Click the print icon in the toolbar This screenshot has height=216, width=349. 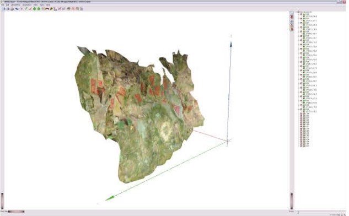tap(12, 9)
